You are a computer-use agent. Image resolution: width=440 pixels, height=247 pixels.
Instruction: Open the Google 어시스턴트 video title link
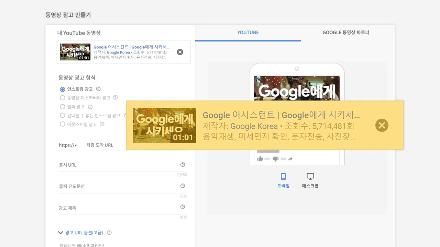point(132,47)
